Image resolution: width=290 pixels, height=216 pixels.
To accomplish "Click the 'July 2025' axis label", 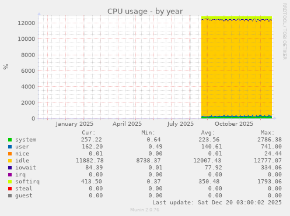I will tap(180, 124).
